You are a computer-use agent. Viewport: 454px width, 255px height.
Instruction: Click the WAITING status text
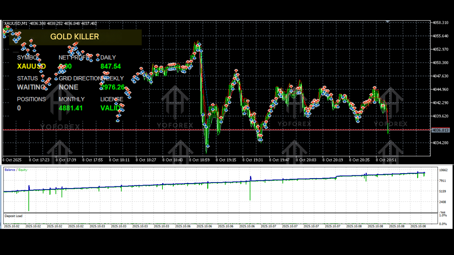point(31,87)
